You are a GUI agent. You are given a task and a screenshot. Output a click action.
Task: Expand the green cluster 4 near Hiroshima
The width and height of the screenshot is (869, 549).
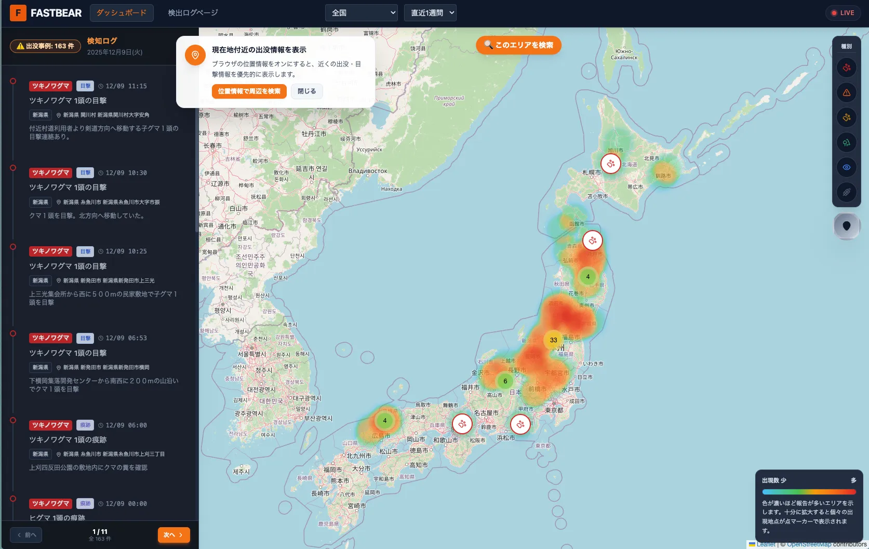pyautogui.click(x=385, y=421)
